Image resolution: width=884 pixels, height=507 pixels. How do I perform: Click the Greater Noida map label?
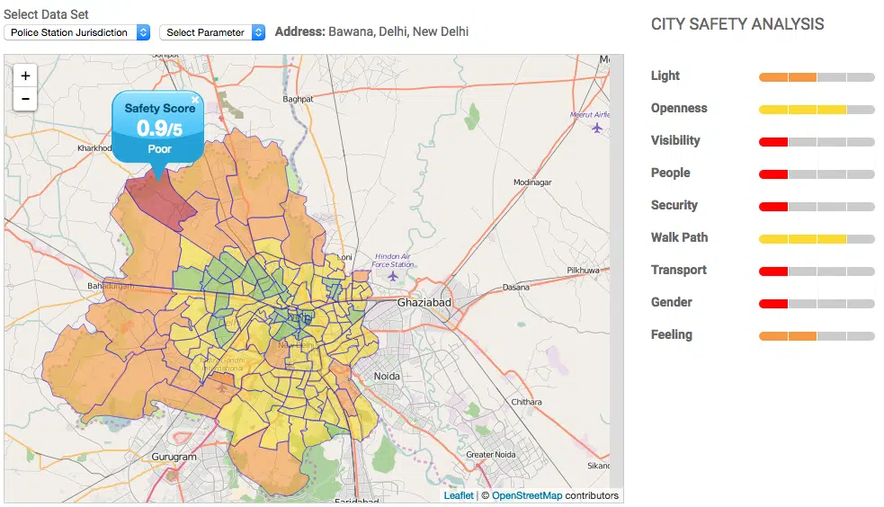[x=490, y=455]
